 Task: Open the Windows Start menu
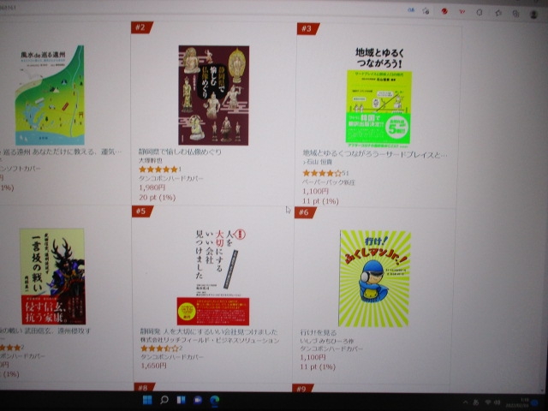pyautogui.click(x=147, y=400)
